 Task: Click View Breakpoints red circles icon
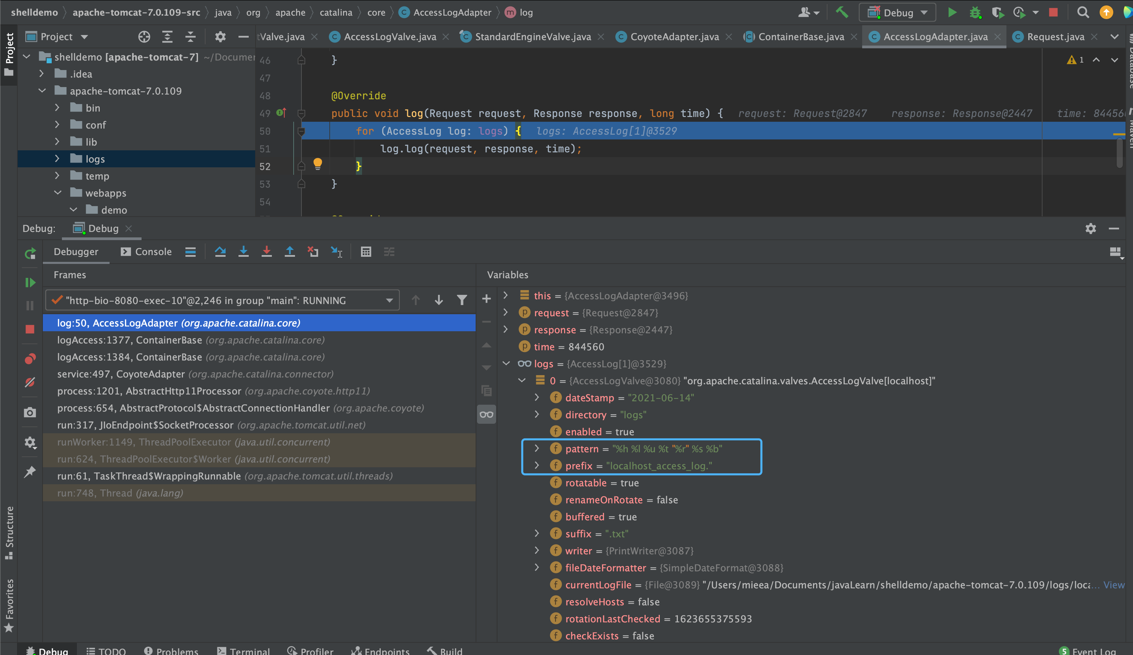click(x=30, y=358)
